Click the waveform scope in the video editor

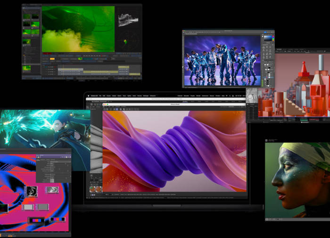(128, 19)
